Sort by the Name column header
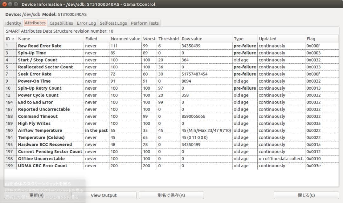The width and height of the screenshot is (343, 203). [50, 39]
